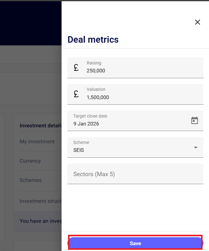Image resolution: width=209 pixels, height=251 pixels.
Task: Click the Deal metrics heading
Action: 93,40
